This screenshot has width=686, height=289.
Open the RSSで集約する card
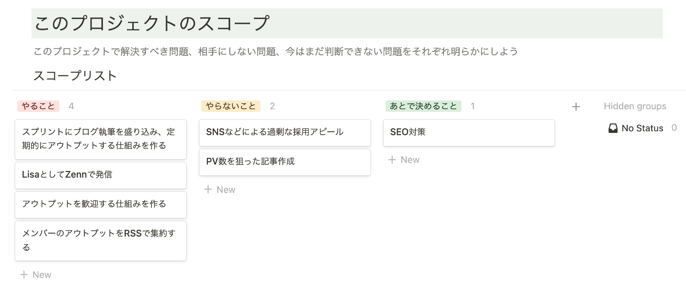[100, 241]
